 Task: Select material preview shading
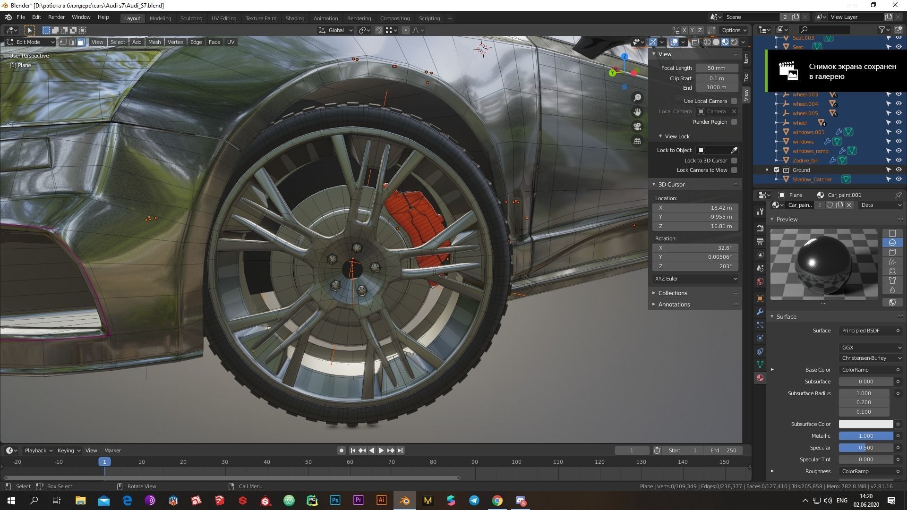725,42
